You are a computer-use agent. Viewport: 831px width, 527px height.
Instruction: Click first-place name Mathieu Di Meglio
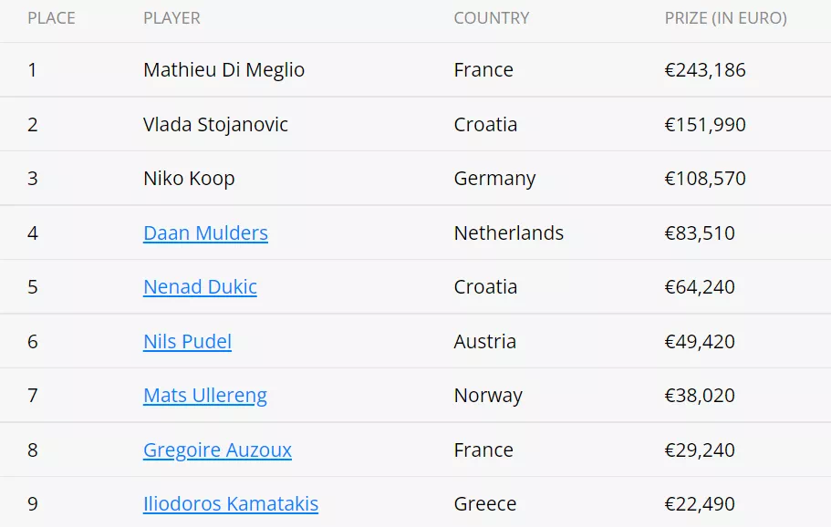pyautogui.click(x=223, y=70)
